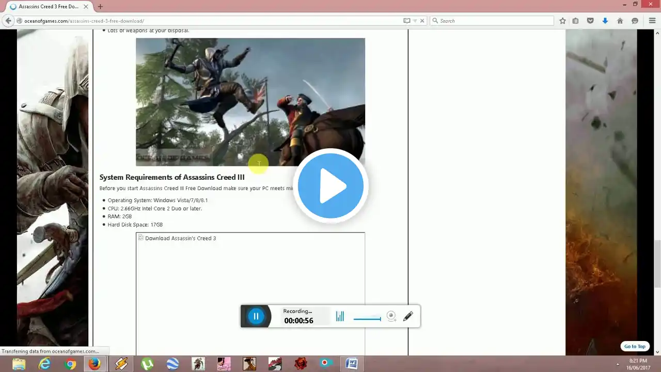Select the Assassins Creed 3 browser tab
The image size is (661, 372).
point(46,7)
